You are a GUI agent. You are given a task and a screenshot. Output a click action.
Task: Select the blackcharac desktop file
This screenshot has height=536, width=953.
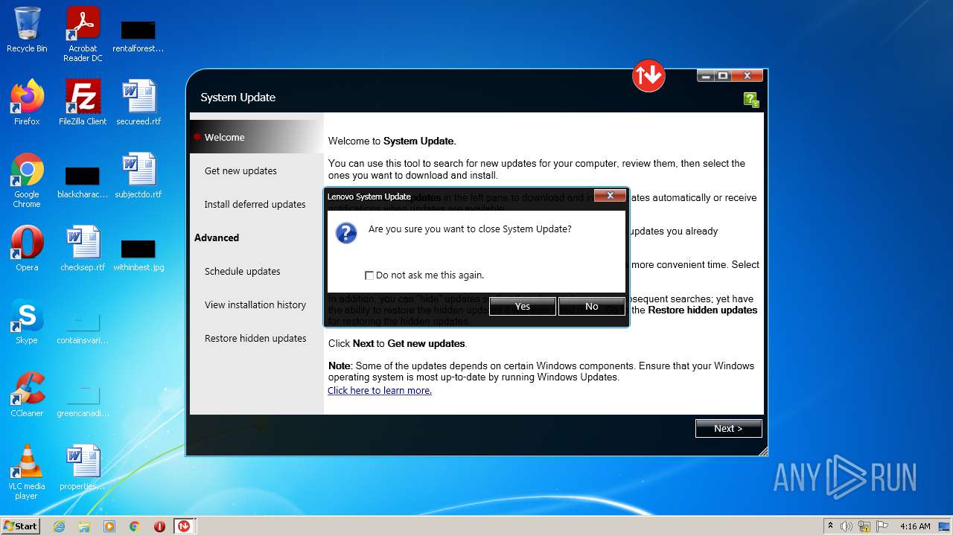[x=83, y=182]
